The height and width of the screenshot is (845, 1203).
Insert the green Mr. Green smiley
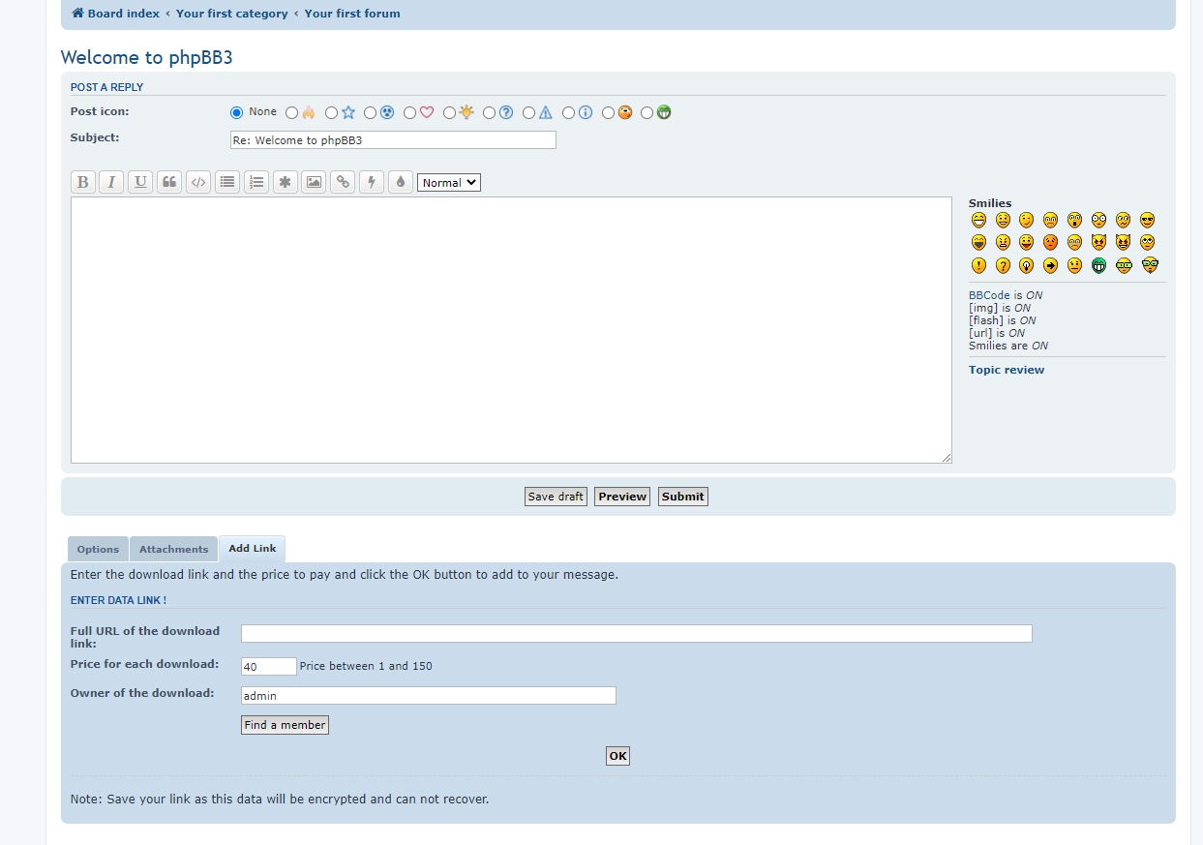pyautogui.click(x=1098, y=265)
